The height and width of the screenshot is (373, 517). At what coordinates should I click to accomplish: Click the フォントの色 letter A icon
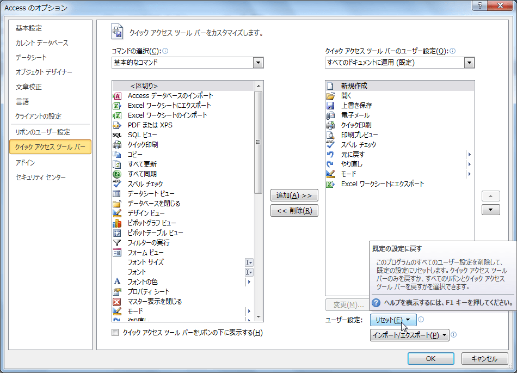click(x=117, y=282)
